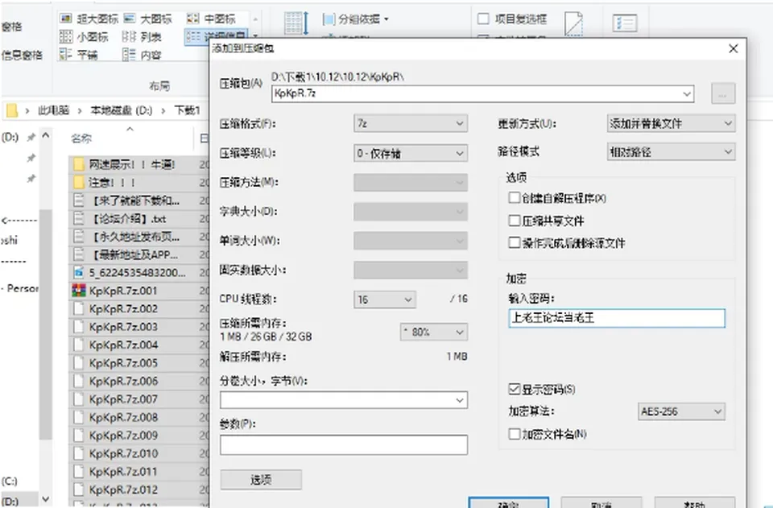Switch Explorer layout to List view
This screenshot has width=773, height=508.
[x=142, y=37]
